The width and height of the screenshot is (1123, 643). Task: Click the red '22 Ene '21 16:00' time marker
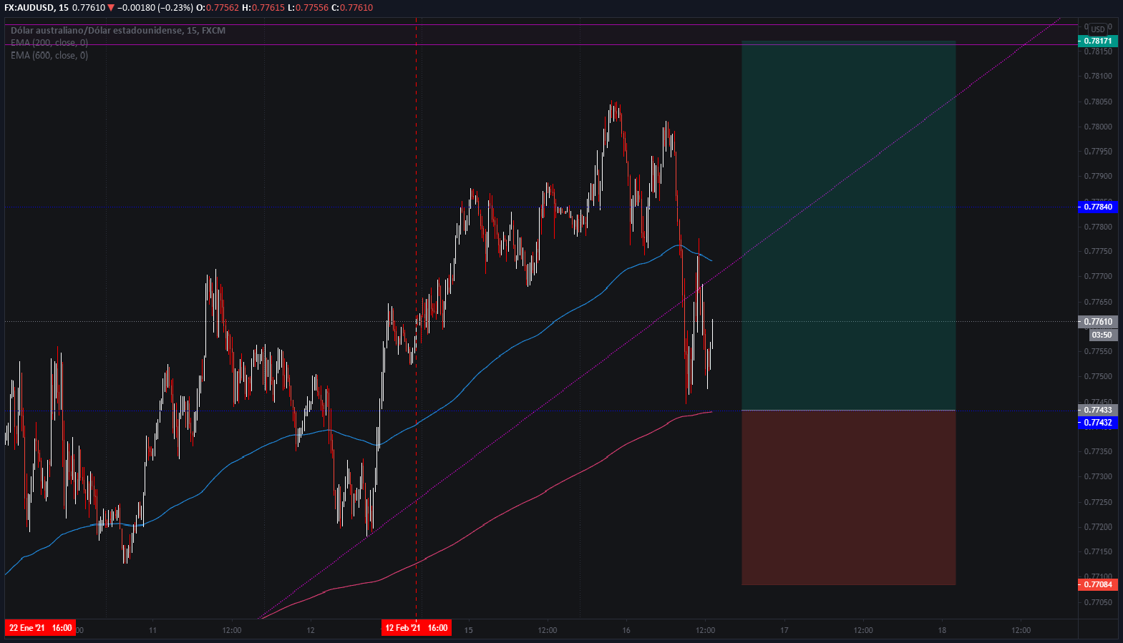[40, 628]
